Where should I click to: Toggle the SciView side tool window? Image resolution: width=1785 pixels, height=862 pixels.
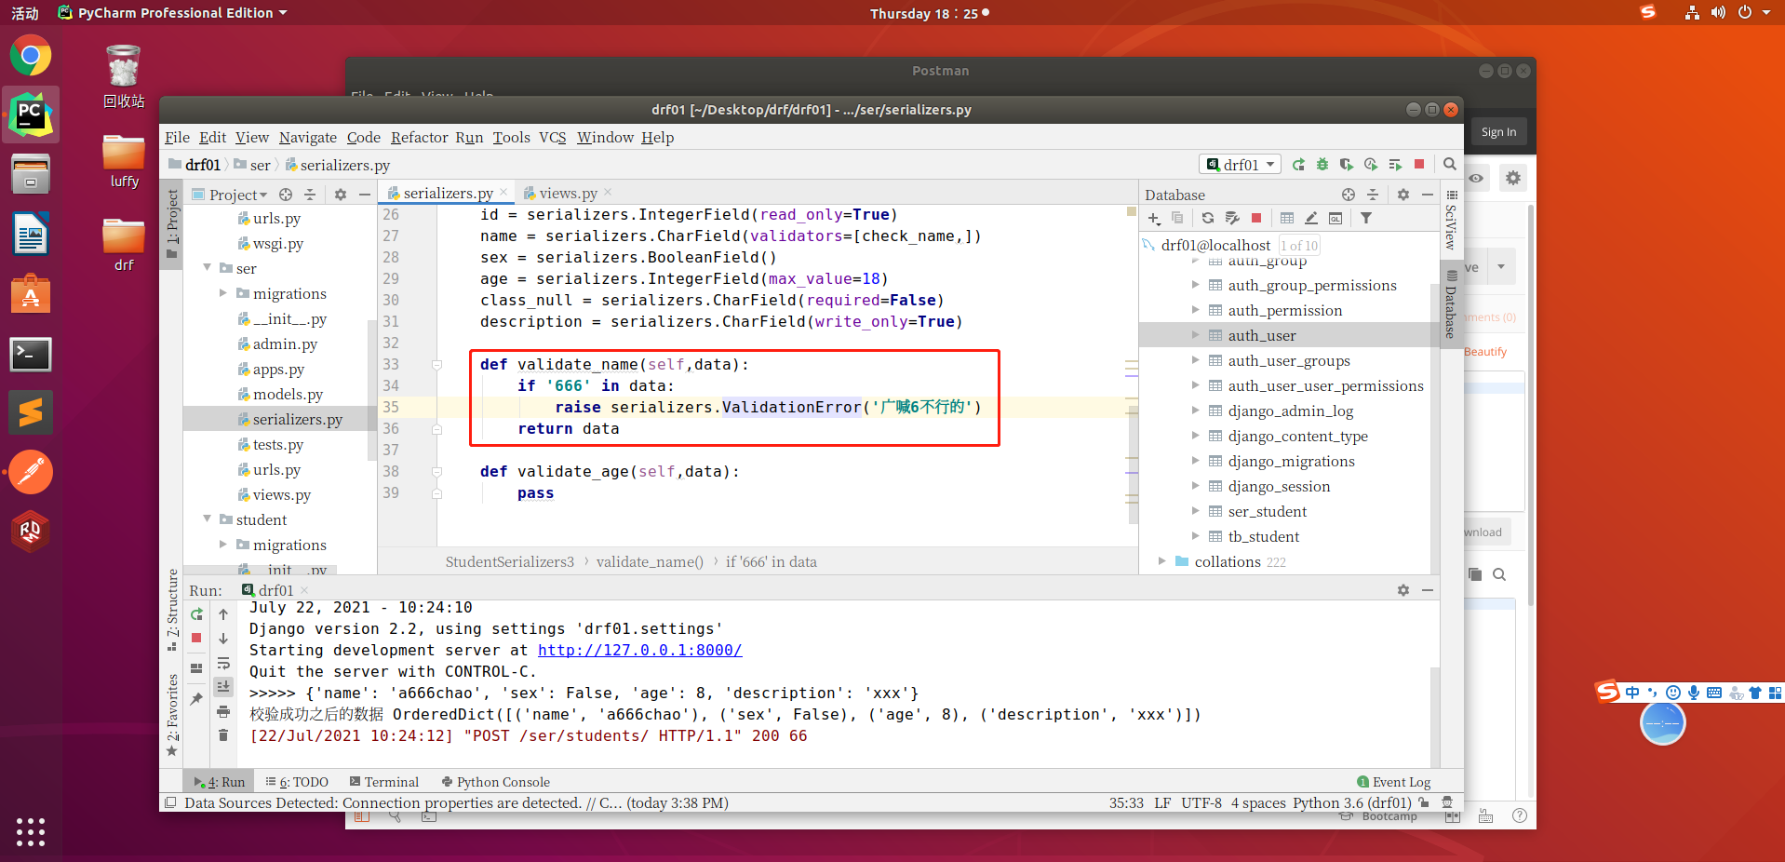[1452, 220]
